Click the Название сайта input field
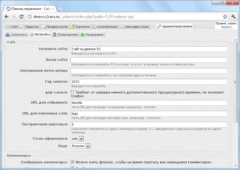This screenshot has width=240, height=170. (149, 49)
